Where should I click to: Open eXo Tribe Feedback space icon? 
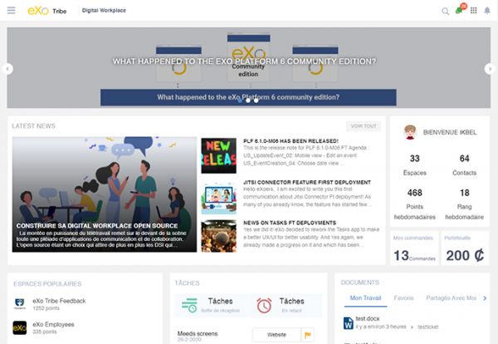(x=20, y=304)
